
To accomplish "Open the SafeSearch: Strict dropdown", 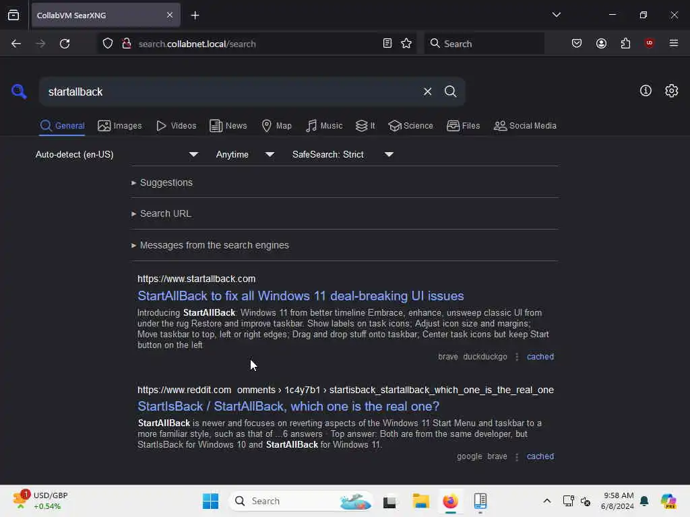I will [343, 154].
